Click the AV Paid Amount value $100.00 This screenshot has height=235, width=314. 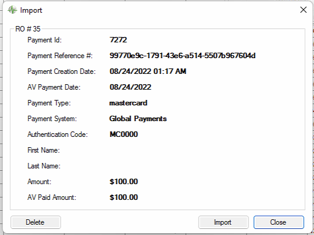click(x=124, y=197)
